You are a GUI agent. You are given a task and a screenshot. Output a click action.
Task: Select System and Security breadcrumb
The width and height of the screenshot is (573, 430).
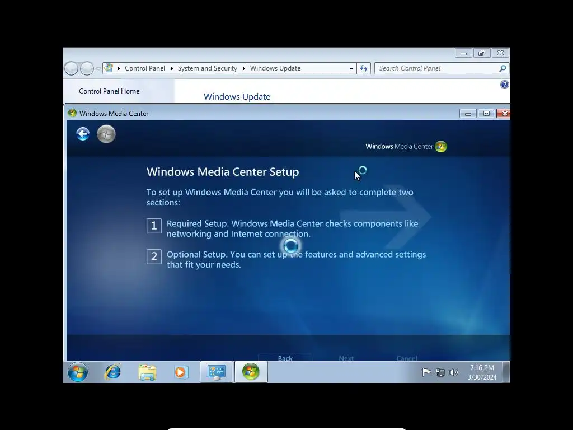click(207, 68)
